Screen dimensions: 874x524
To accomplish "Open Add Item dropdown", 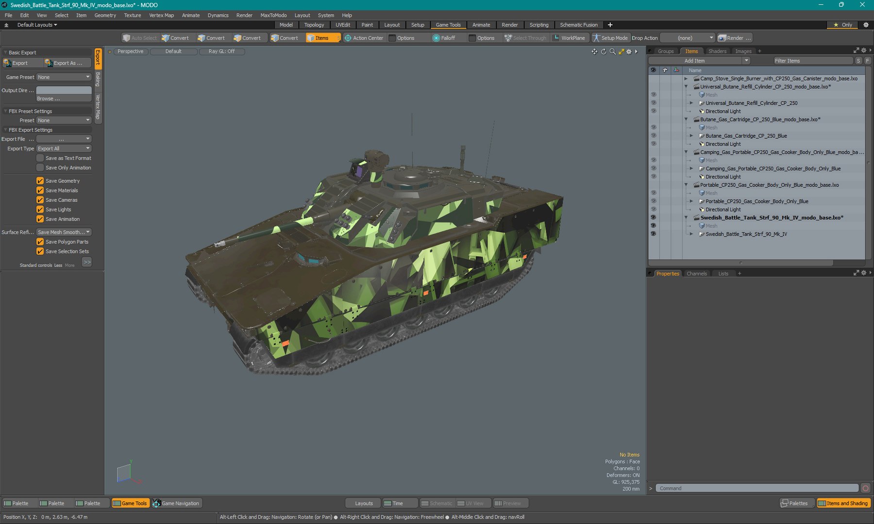I will tap(699, 61).
